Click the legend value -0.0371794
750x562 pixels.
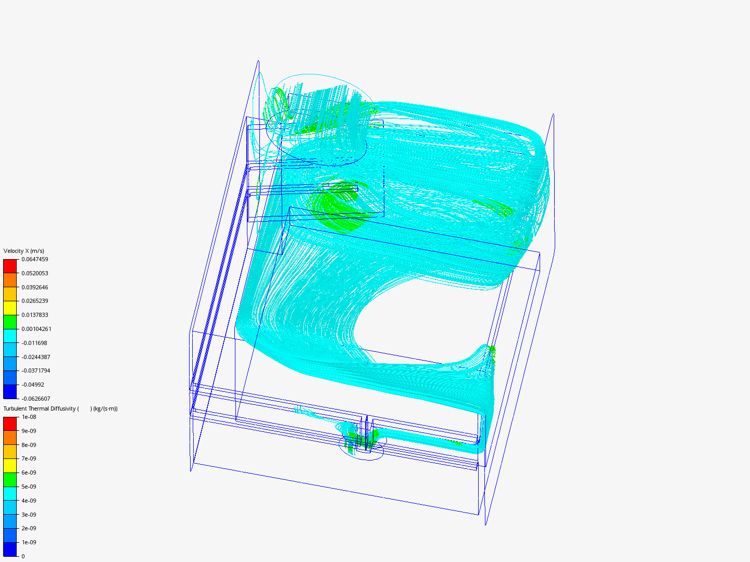tap(36, 371)
